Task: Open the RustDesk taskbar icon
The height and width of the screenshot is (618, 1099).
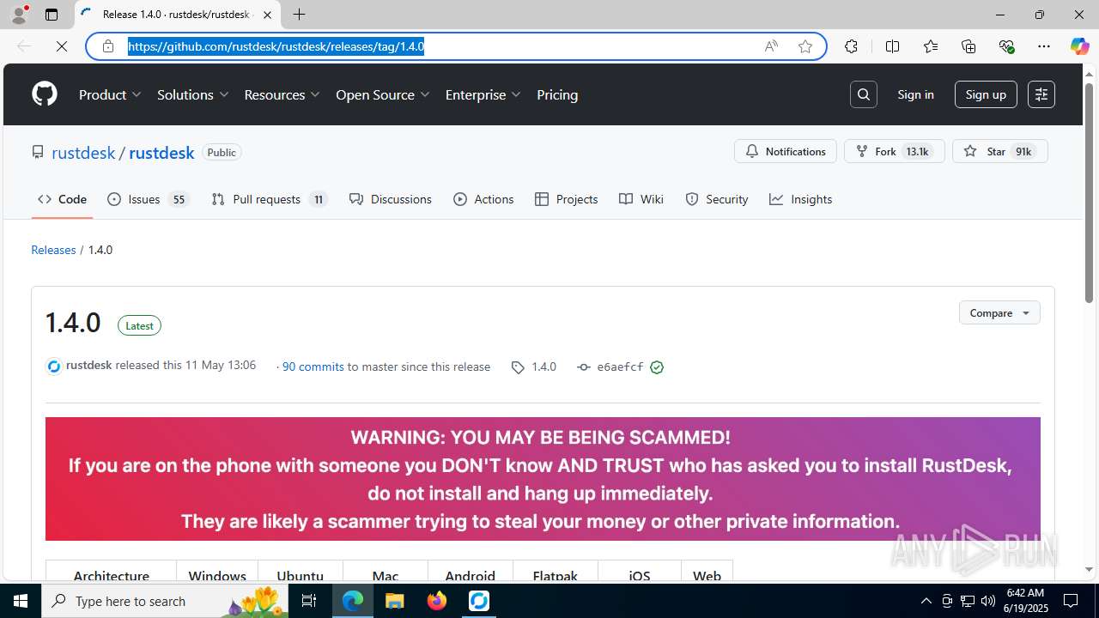Action: [x=479, y=601]
